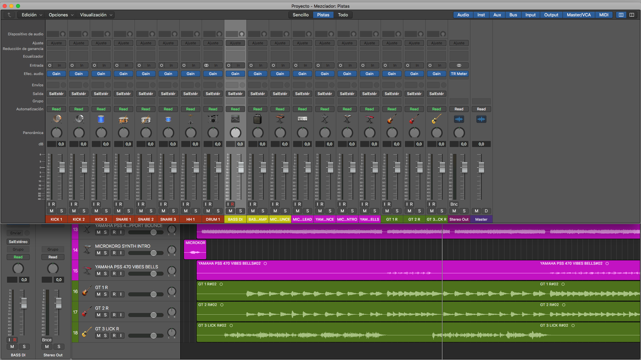
Task: Click the narrow channel strips view icon
Action: pyautogui.click(x=621, y=15)
